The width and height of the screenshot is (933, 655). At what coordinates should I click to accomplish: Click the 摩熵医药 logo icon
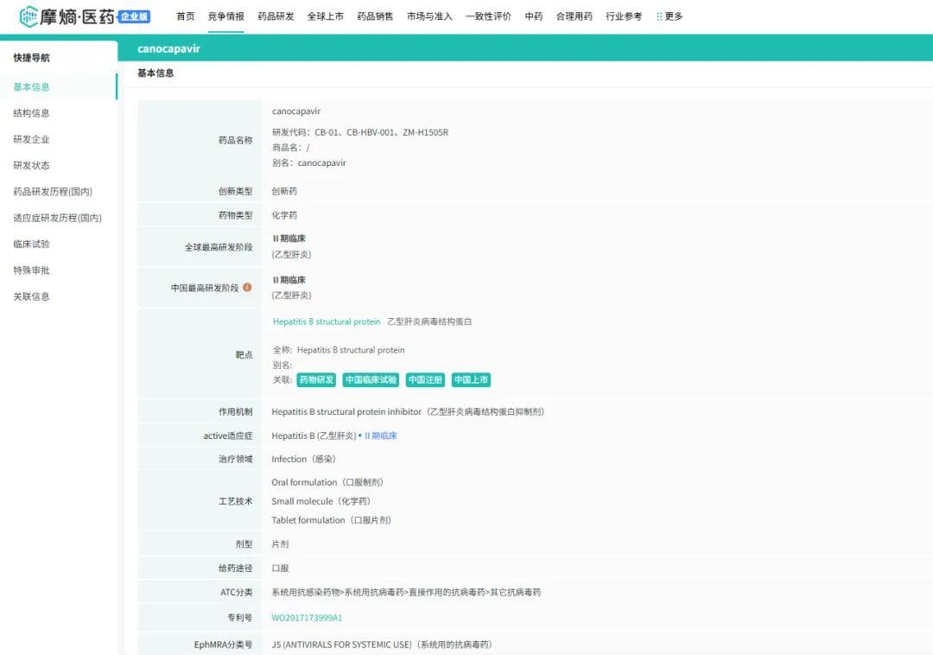point(28,15)
